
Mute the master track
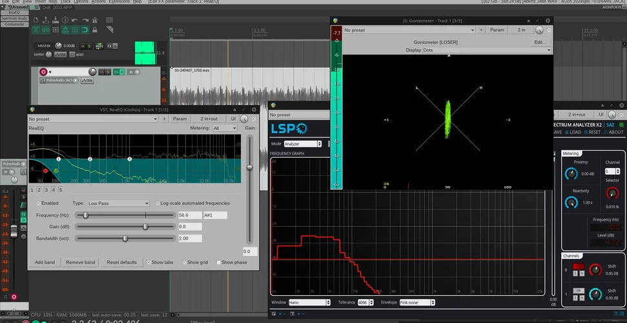(82, 46)
